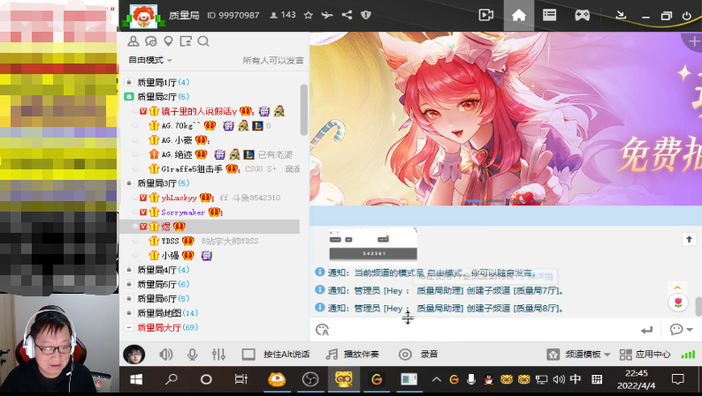Open 应用中心 app center

click(x=645, y=355)
